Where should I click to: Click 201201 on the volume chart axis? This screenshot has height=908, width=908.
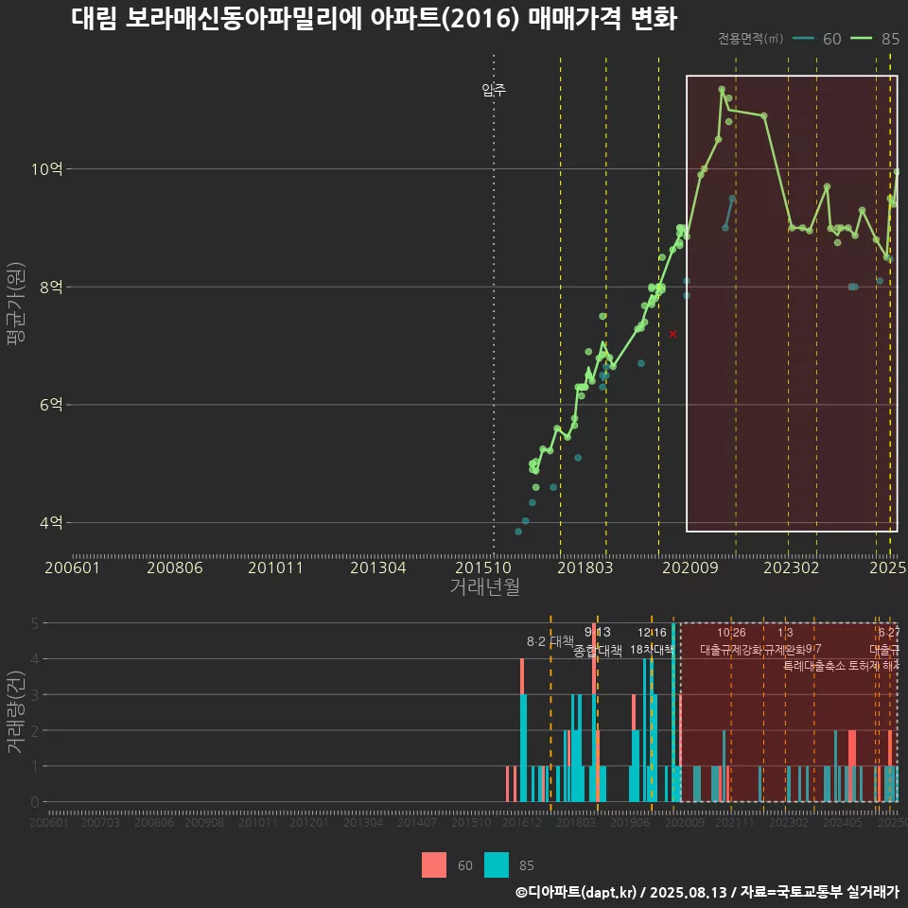(x=309, y=822)
